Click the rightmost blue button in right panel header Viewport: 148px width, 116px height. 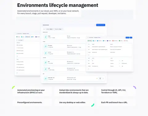(x=131, y=38)
